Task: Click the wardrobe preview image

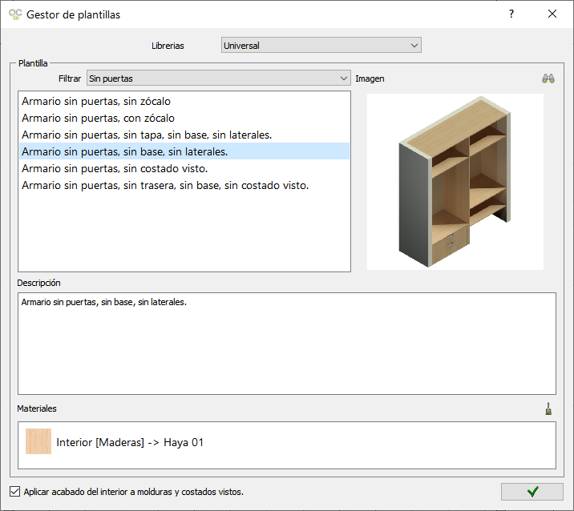Action: pos(455,182)
